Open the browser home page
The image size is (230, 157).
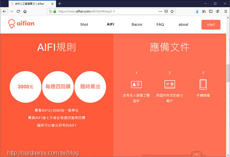[x=25, y=11]
